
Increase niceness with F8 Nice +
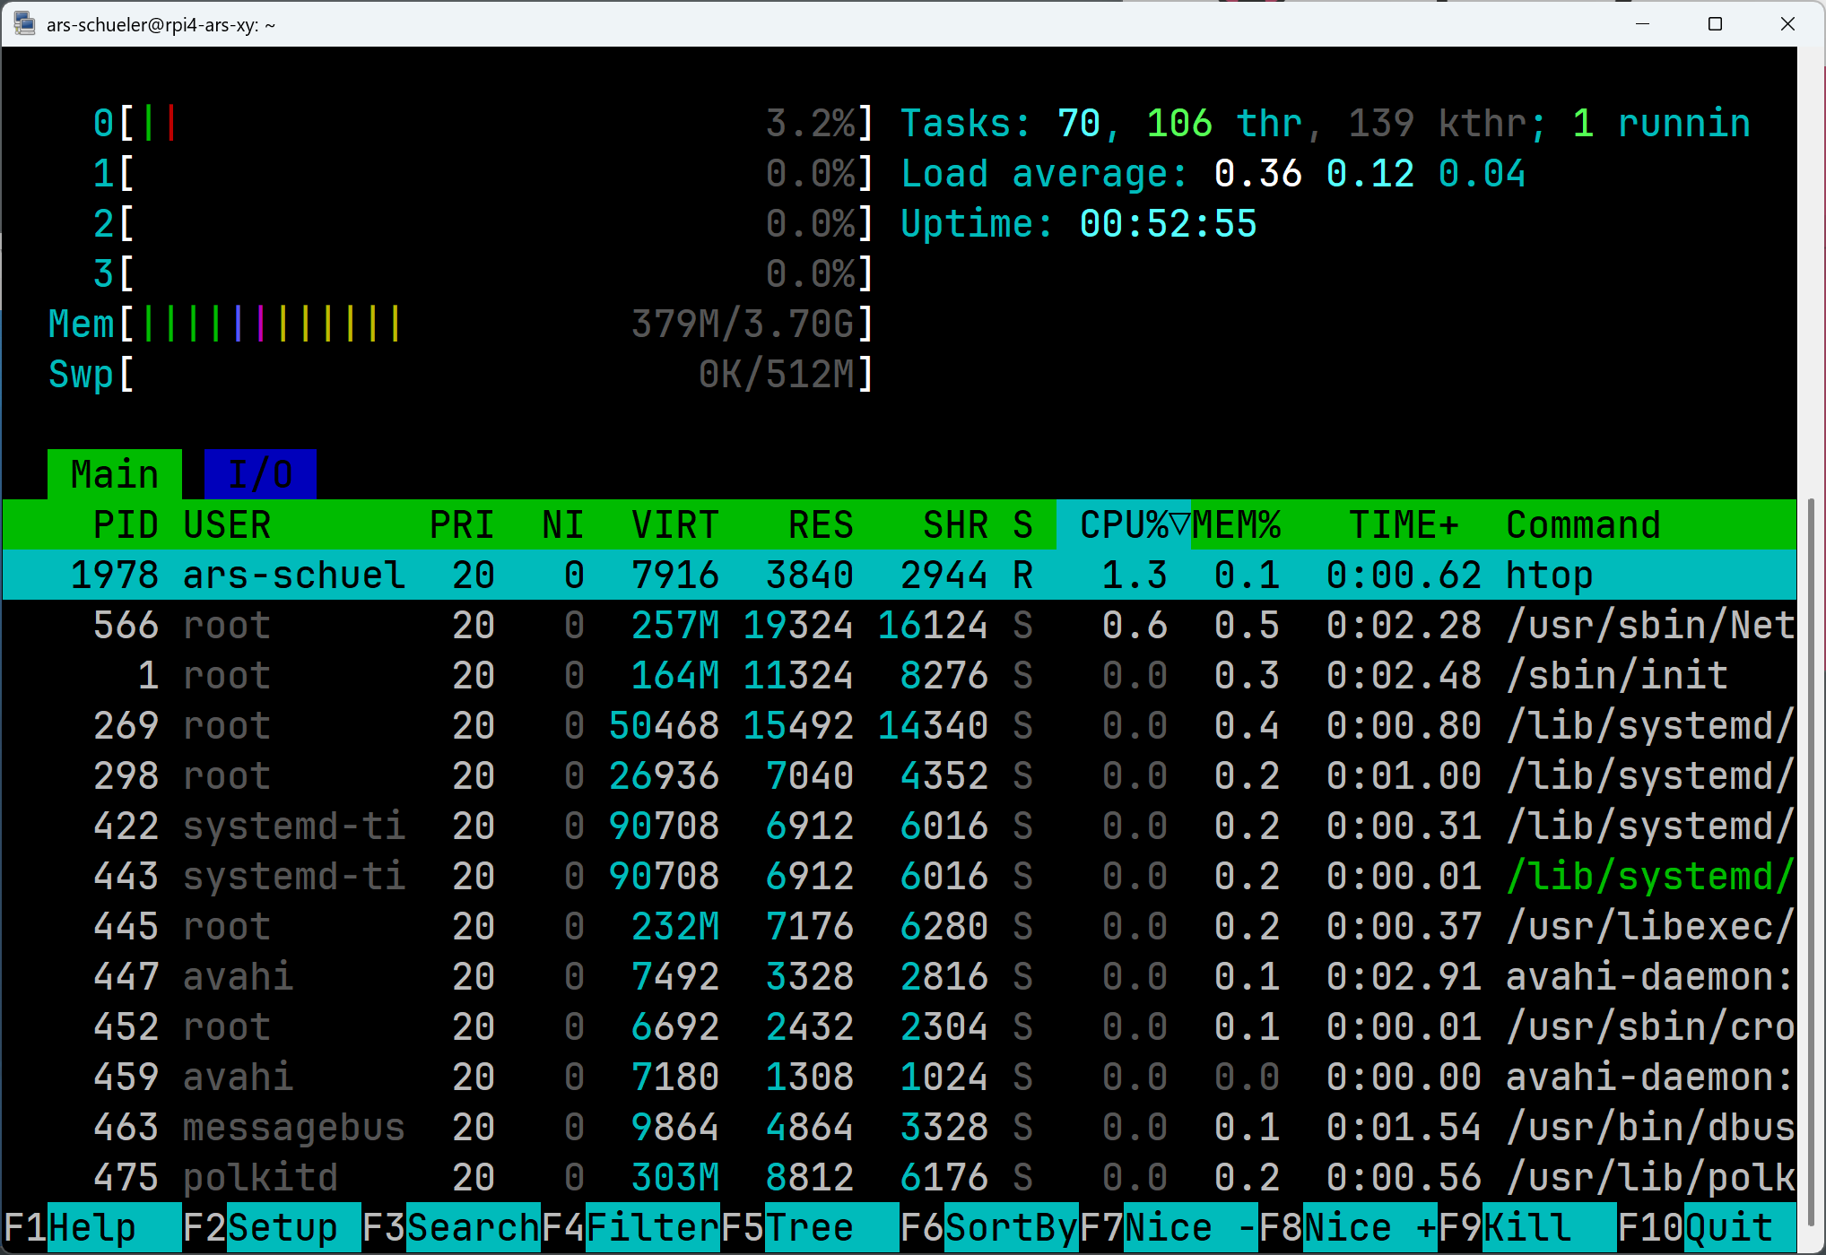[1369, 1227]
